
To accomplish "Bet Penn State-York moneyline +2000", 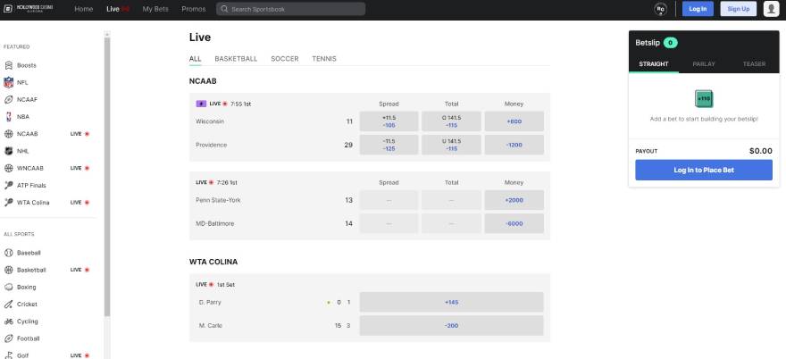I will 514,200.
